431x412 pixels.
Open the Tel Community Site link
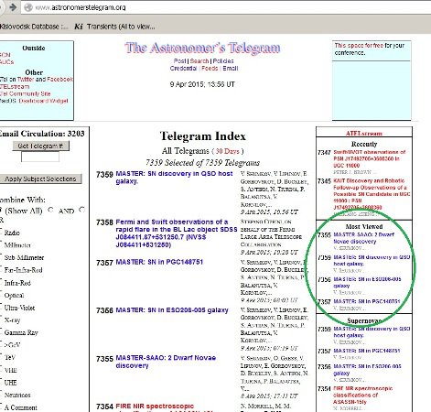pyautogui.click(x=25, y=93)
